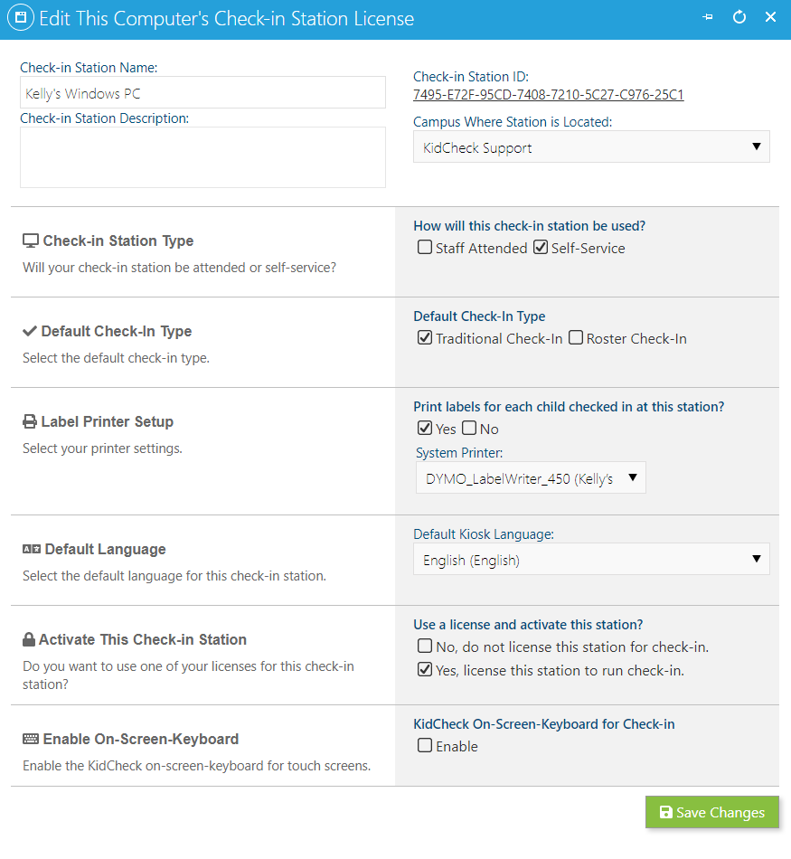This screenshot has width=791, height=859.
Task: Click the Check-in Station Name field
Action: click(x=202, y=92)
